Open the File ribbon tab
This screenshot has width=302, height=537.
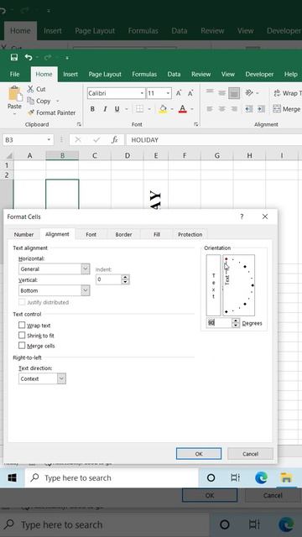pyautogui.click(x=14, y=74)
